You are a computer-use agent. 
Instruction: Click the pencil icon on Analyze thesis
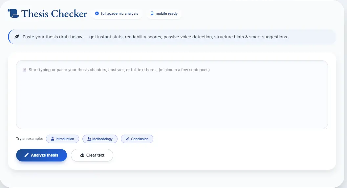click(x=27, y=155)
